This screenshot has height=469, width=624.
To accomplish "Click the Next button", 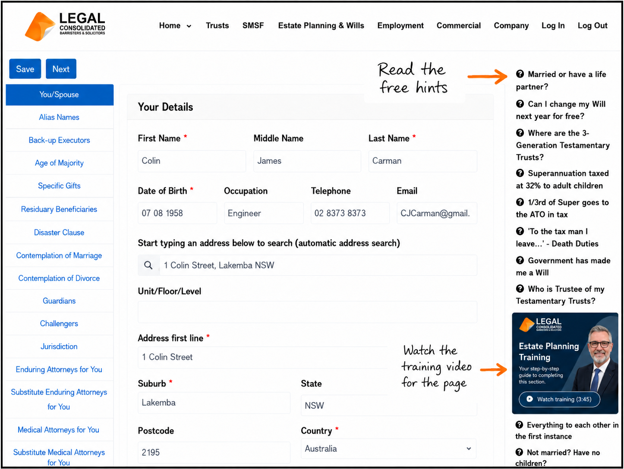I will pyautogui.click(x=61, y=69).
